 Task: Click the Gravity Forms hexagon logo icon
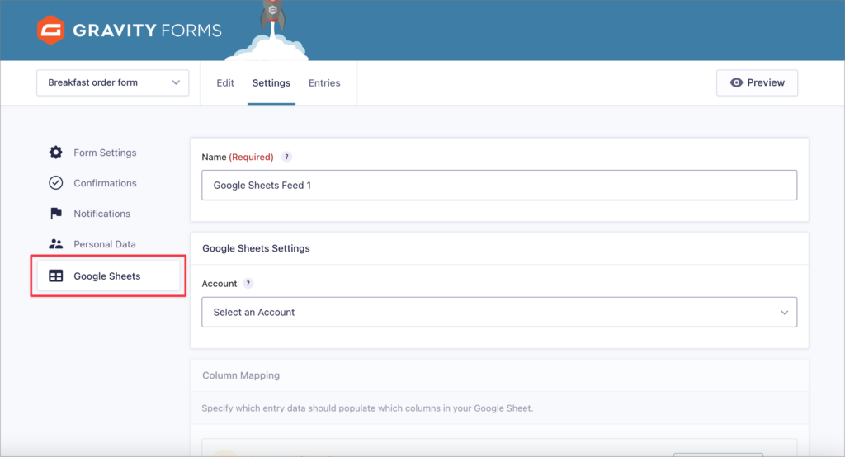click(x=50, y=30)
